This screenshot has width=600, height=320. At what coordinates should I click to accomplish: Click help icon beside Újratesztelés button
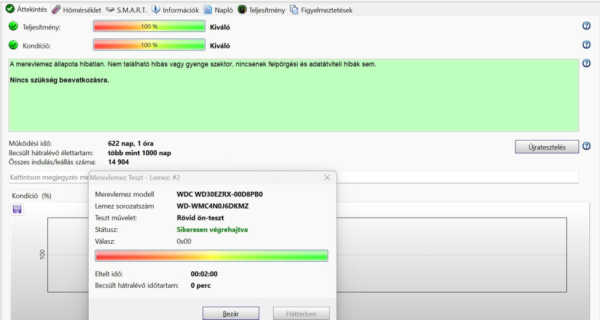point(586,146)
